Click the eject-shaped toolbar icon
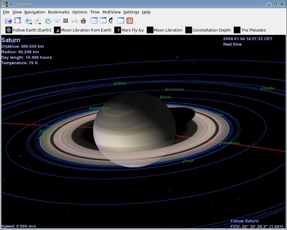287x230 pixels. [83, 21]
